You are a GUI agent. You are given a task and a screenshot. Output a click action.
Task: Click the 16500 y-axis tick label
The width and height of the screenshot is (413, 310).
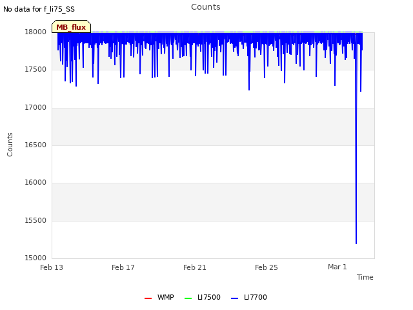35,145
